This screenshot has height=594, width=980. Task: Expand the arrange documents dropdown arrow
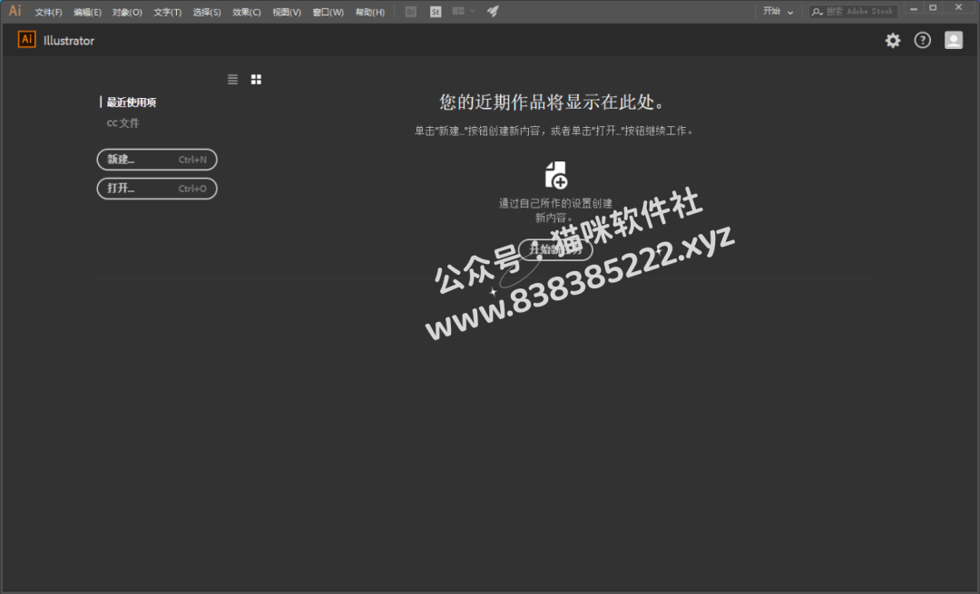473,11
